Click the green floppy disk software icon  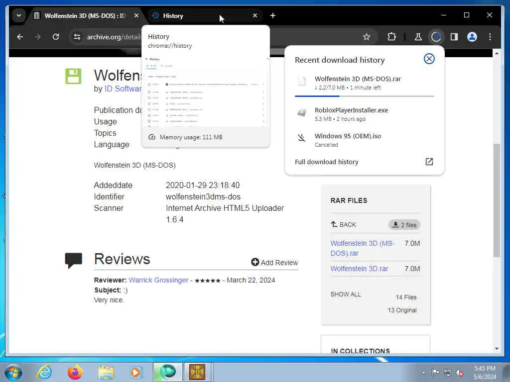tap(73, 76)
